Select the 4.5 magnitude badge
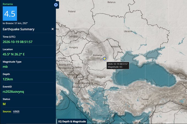Screen dimensions: 187x124 [10, 14]
